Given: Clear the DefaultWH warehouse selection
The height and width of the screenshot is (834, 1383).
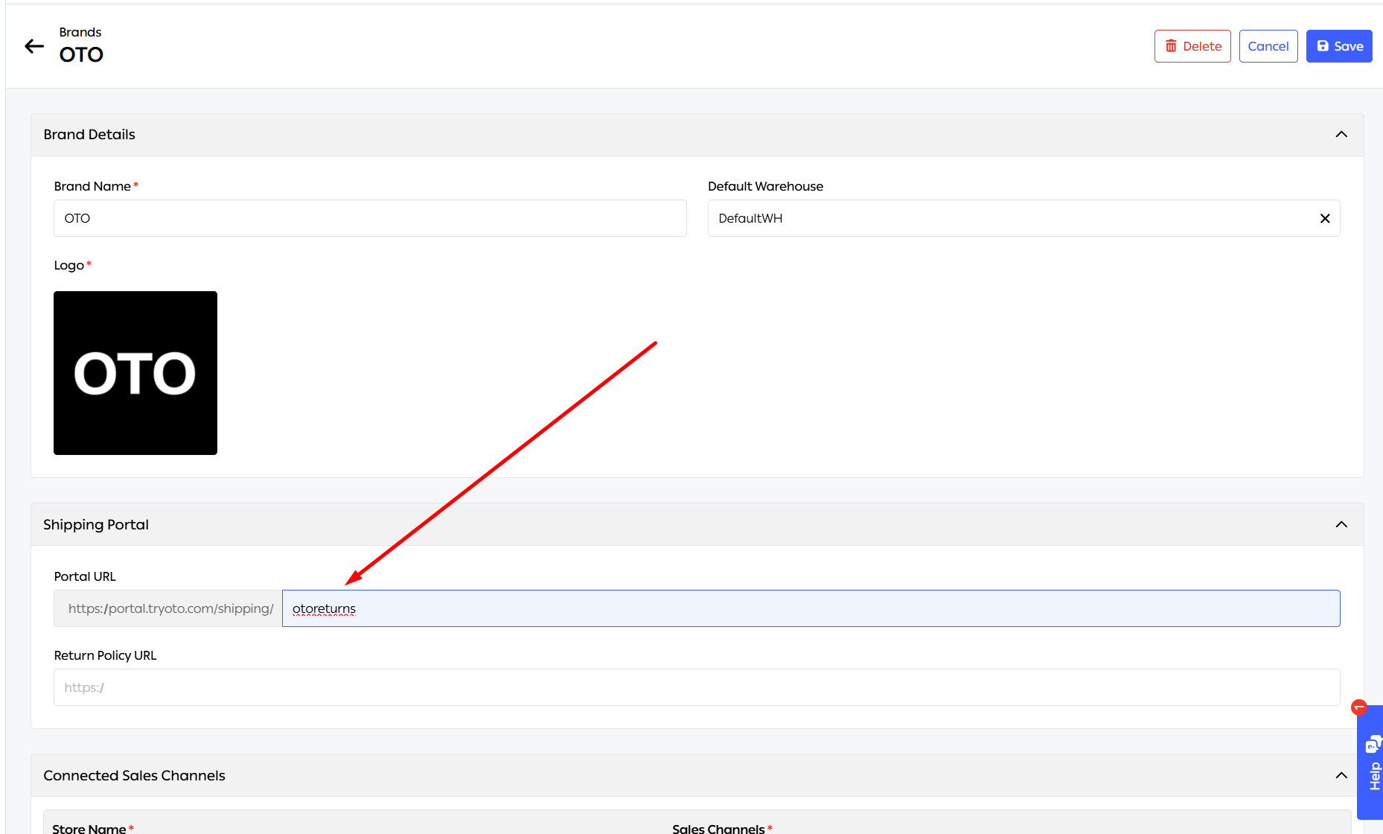Looking at the screenshot, I should coord(1325,218).
